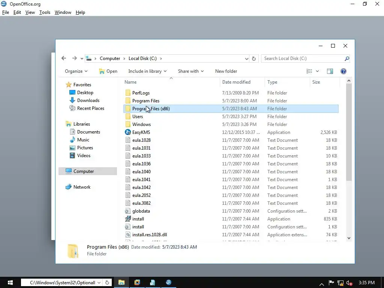Select the PerfLogs folder icon
384x288 pixels.
128,93
